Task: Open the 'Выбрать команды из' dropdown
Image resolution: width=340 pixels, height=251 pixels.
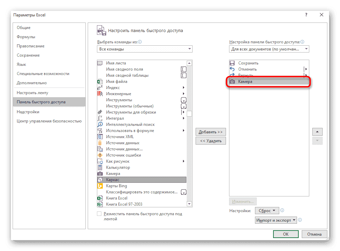Action: click(144, 49)
